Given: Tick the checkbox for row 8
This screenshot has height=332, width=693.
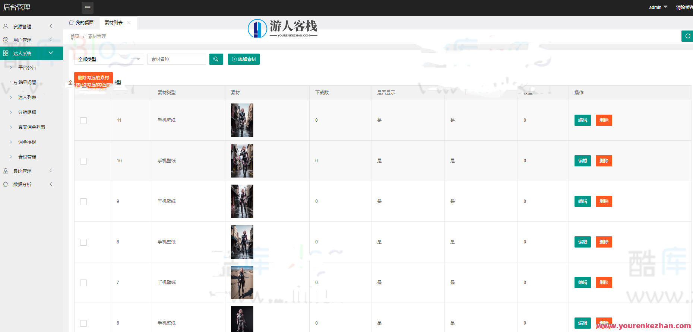Looking at the screenshot, I should 83,242.
